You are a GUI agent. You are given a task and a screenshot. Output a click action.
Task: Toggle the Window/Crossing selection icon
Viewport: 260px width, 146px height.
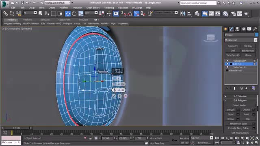pos(60,13)
